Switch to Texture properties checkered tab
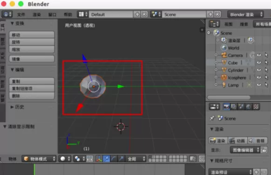 tap(256, 107)
